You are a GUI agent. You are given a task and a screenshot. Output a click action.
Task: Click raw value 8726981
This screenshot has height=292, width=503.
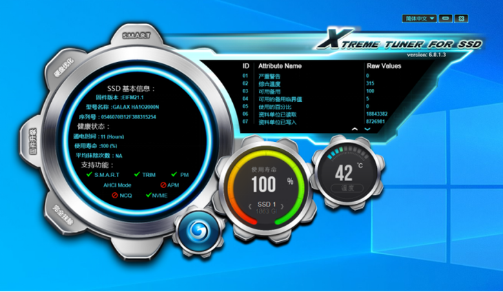[x=376, y=121]
